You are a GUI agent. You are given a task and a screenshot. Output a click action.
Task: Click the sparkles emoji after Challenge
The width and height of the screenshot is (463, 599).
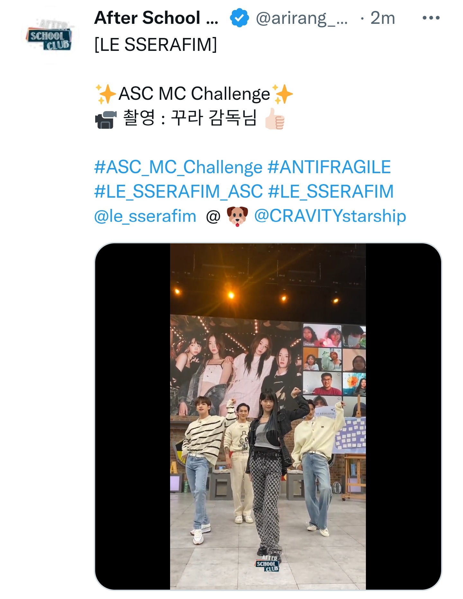(282, 94)
